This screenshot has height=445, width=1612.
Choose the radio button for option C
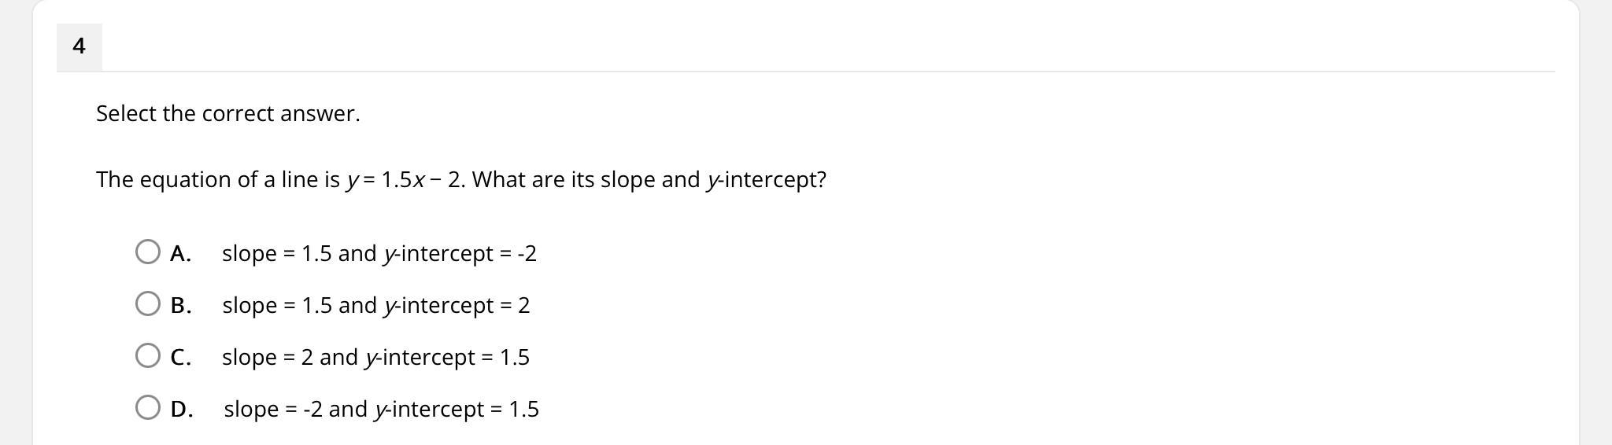(148, 356)
